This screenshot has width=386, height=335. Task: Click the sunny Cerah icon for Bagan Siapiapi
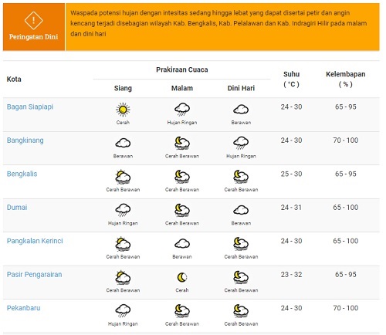(123, 110)
